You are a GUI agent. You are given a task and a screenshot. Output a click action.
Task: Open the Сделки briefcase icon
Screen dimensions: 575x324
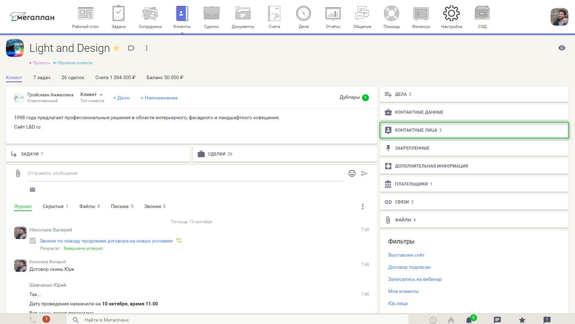pyautogui.click(x=211, y=13)
